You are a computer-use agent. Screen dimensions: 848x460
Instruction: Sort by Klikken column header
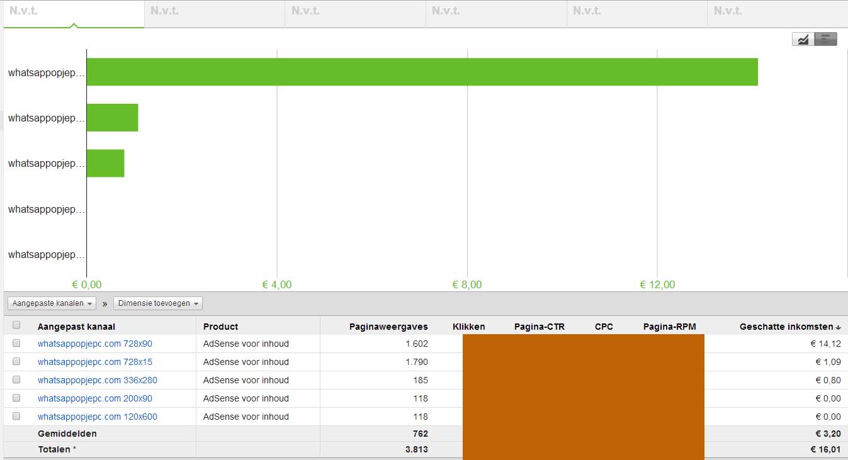coord(469,327)
